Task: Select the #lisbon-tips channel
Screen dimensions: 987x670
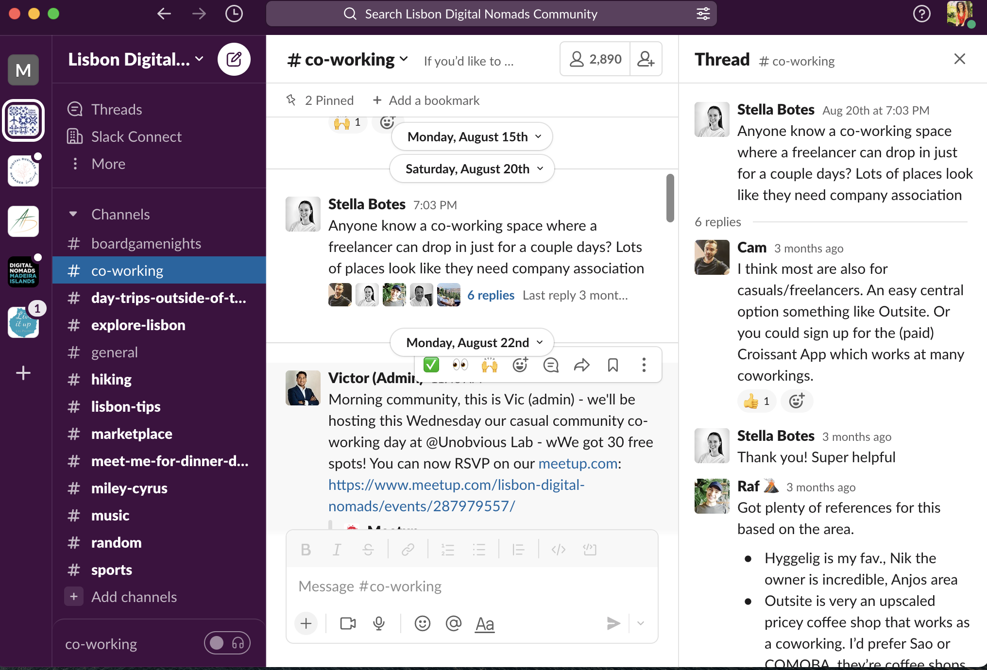Action: (126, 406)
